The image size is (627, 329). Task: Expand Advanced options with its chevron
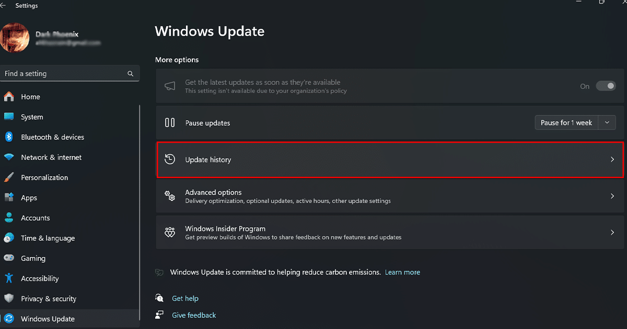(612, 196)
